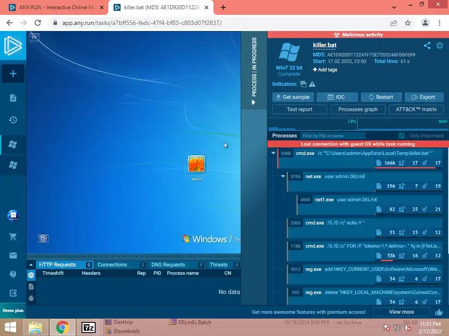This screenshot has height=336, width=449.
Task: Collapse the network requests bottom panel arrow
Action: [x=31, y=265]
